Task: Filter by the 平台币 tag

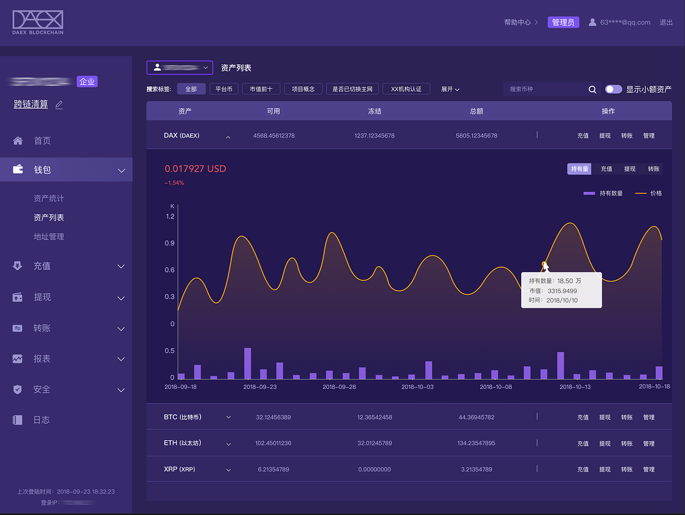Action: [224, 89]
